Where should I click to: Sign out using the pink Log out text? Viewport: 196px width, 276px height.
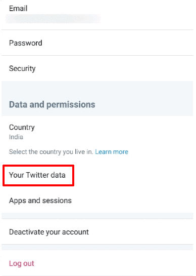[22, 263]
